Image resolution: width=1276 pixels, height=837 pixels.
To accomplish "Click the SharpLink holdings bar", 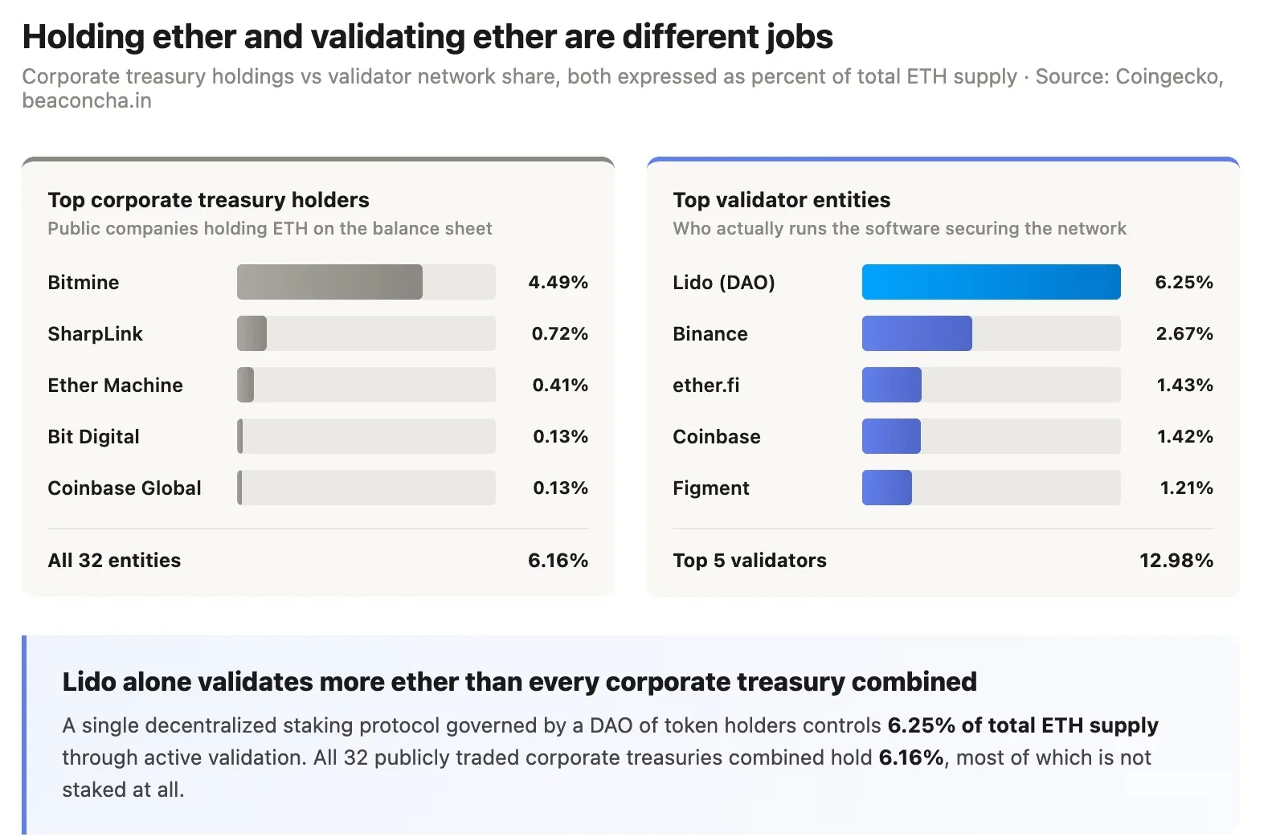I will point(366,333).
